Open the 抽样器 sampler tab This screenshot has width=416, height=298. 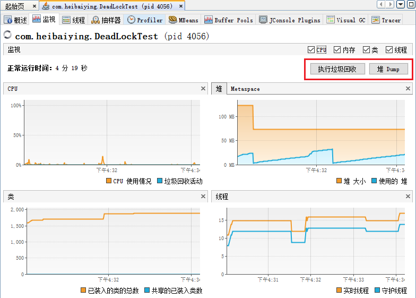coord(106,20)
